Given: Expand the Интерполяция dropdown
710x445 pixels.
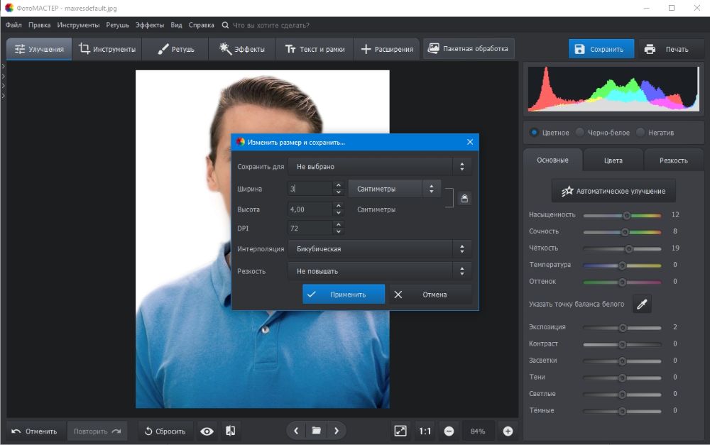Looking at the screenshot, I should click(379, 249).
